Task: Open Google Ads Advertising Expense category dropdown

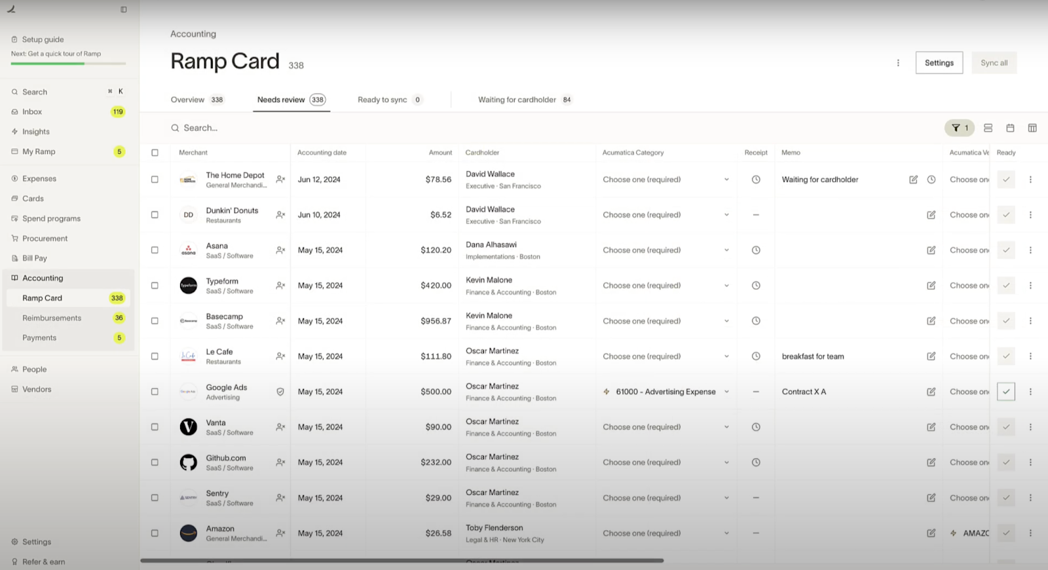Action: (665, 392)
